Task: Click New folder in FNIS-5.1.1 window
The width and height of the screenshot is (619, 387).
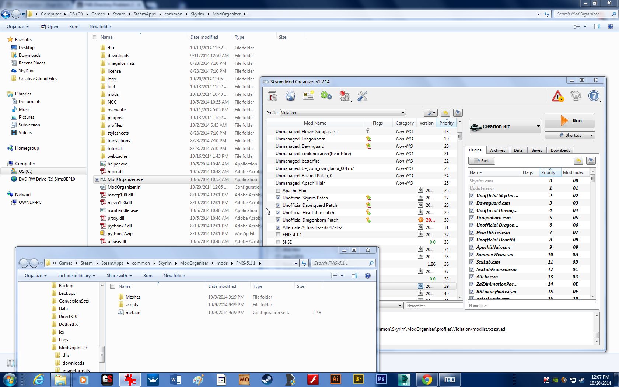Action: tap(174, 276)
